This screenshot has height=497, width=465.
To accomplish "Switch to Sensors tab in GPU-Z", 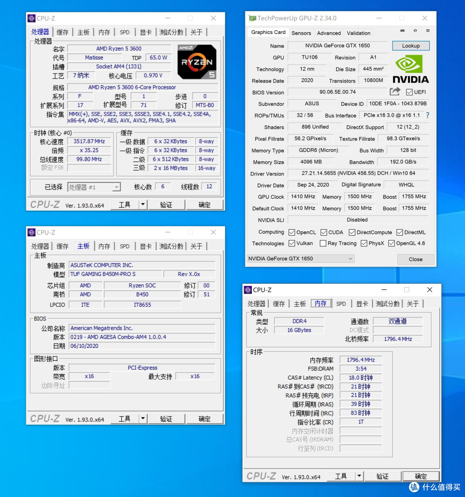I will pos(301,33).
